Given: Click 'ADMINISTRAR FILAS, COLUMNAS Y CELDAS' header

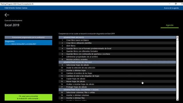Looking at the screenshot, I should [117, 90].
